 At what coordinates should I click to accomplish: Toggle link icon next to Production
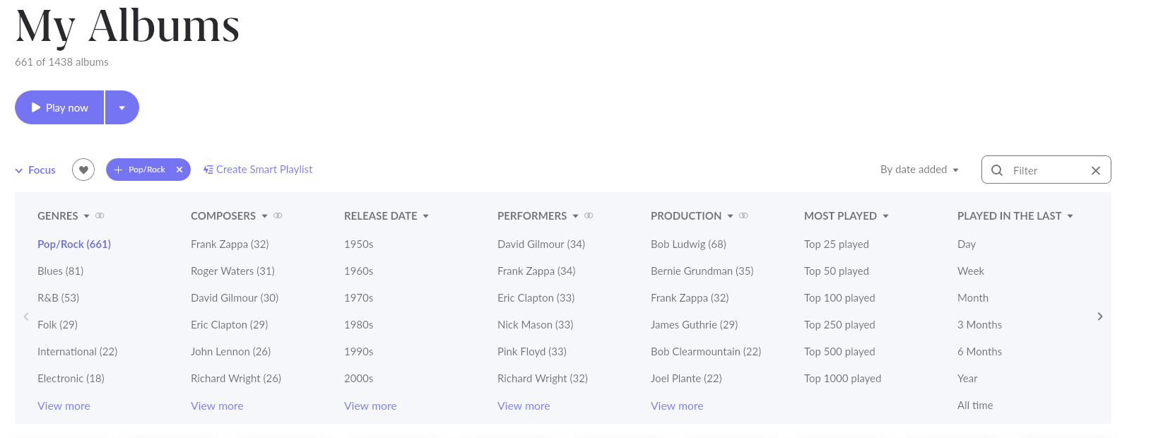coord(743,215)
